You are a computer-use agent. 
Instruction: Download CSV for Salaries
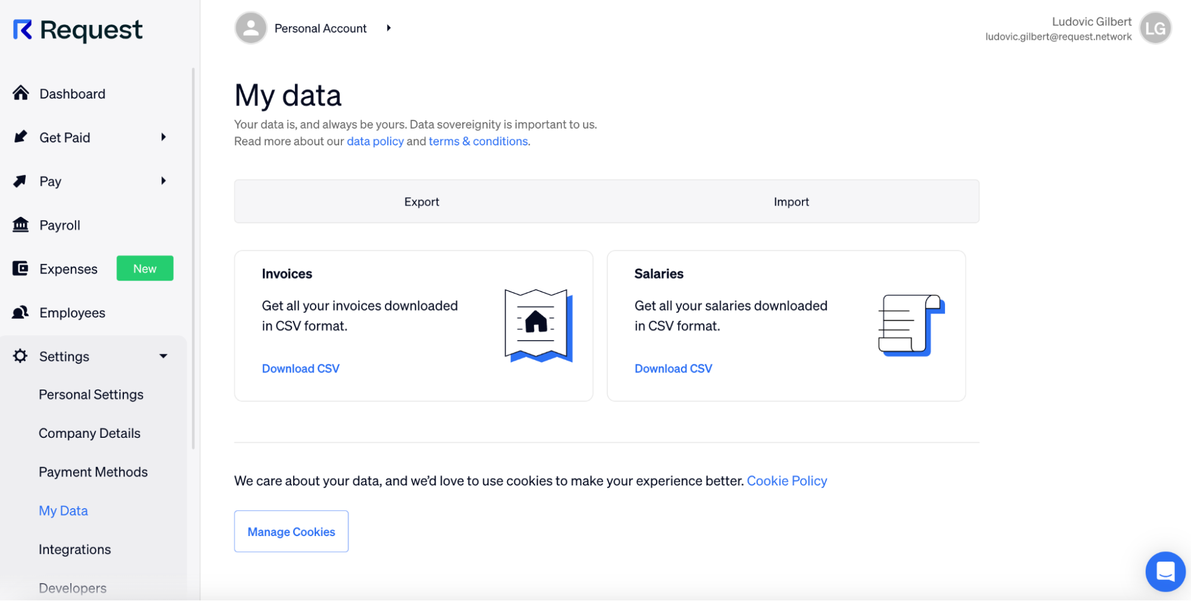coord(673,369)
